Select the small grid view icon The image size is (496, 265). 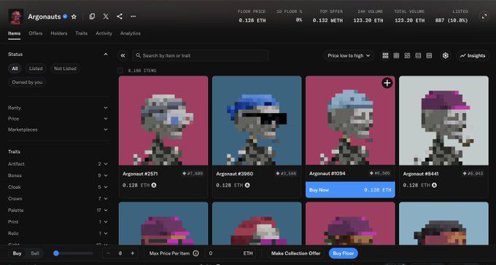coord(396,55)
